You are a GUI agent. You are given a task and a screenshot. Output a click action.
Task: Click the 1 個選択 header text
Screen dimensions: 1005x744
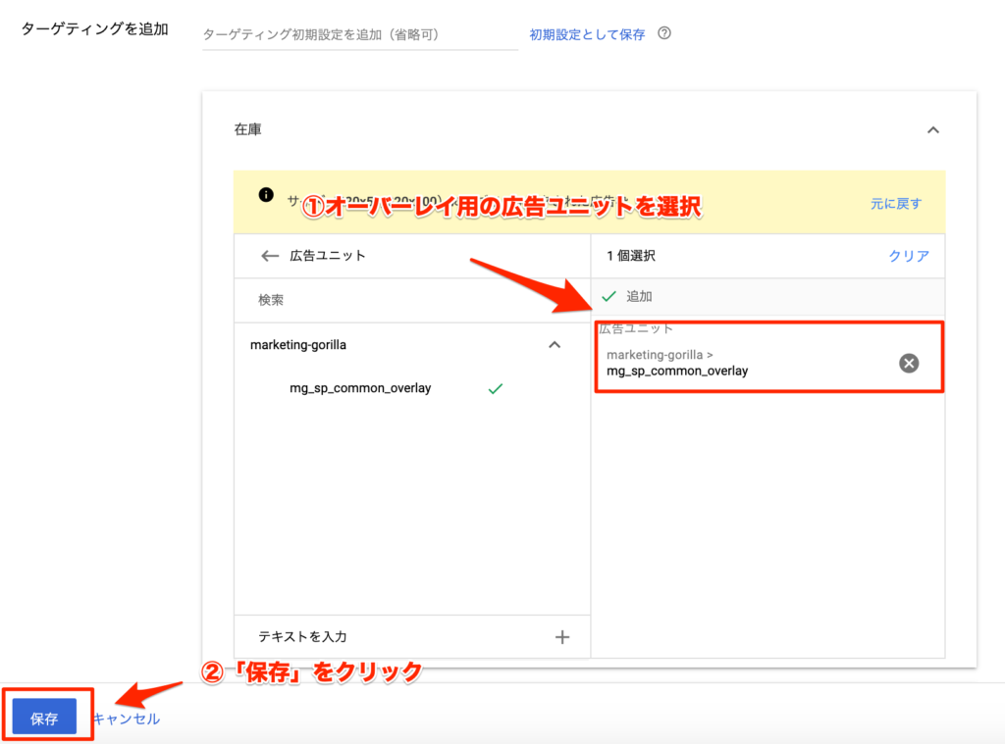click(631, 256)
